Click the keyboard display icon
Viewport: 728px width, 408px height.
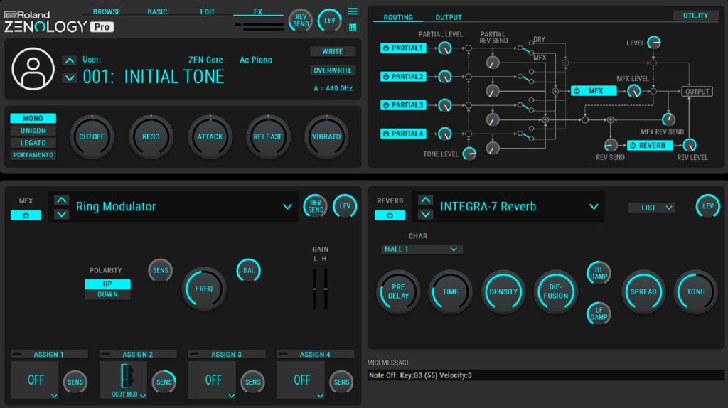coord(353,28)
